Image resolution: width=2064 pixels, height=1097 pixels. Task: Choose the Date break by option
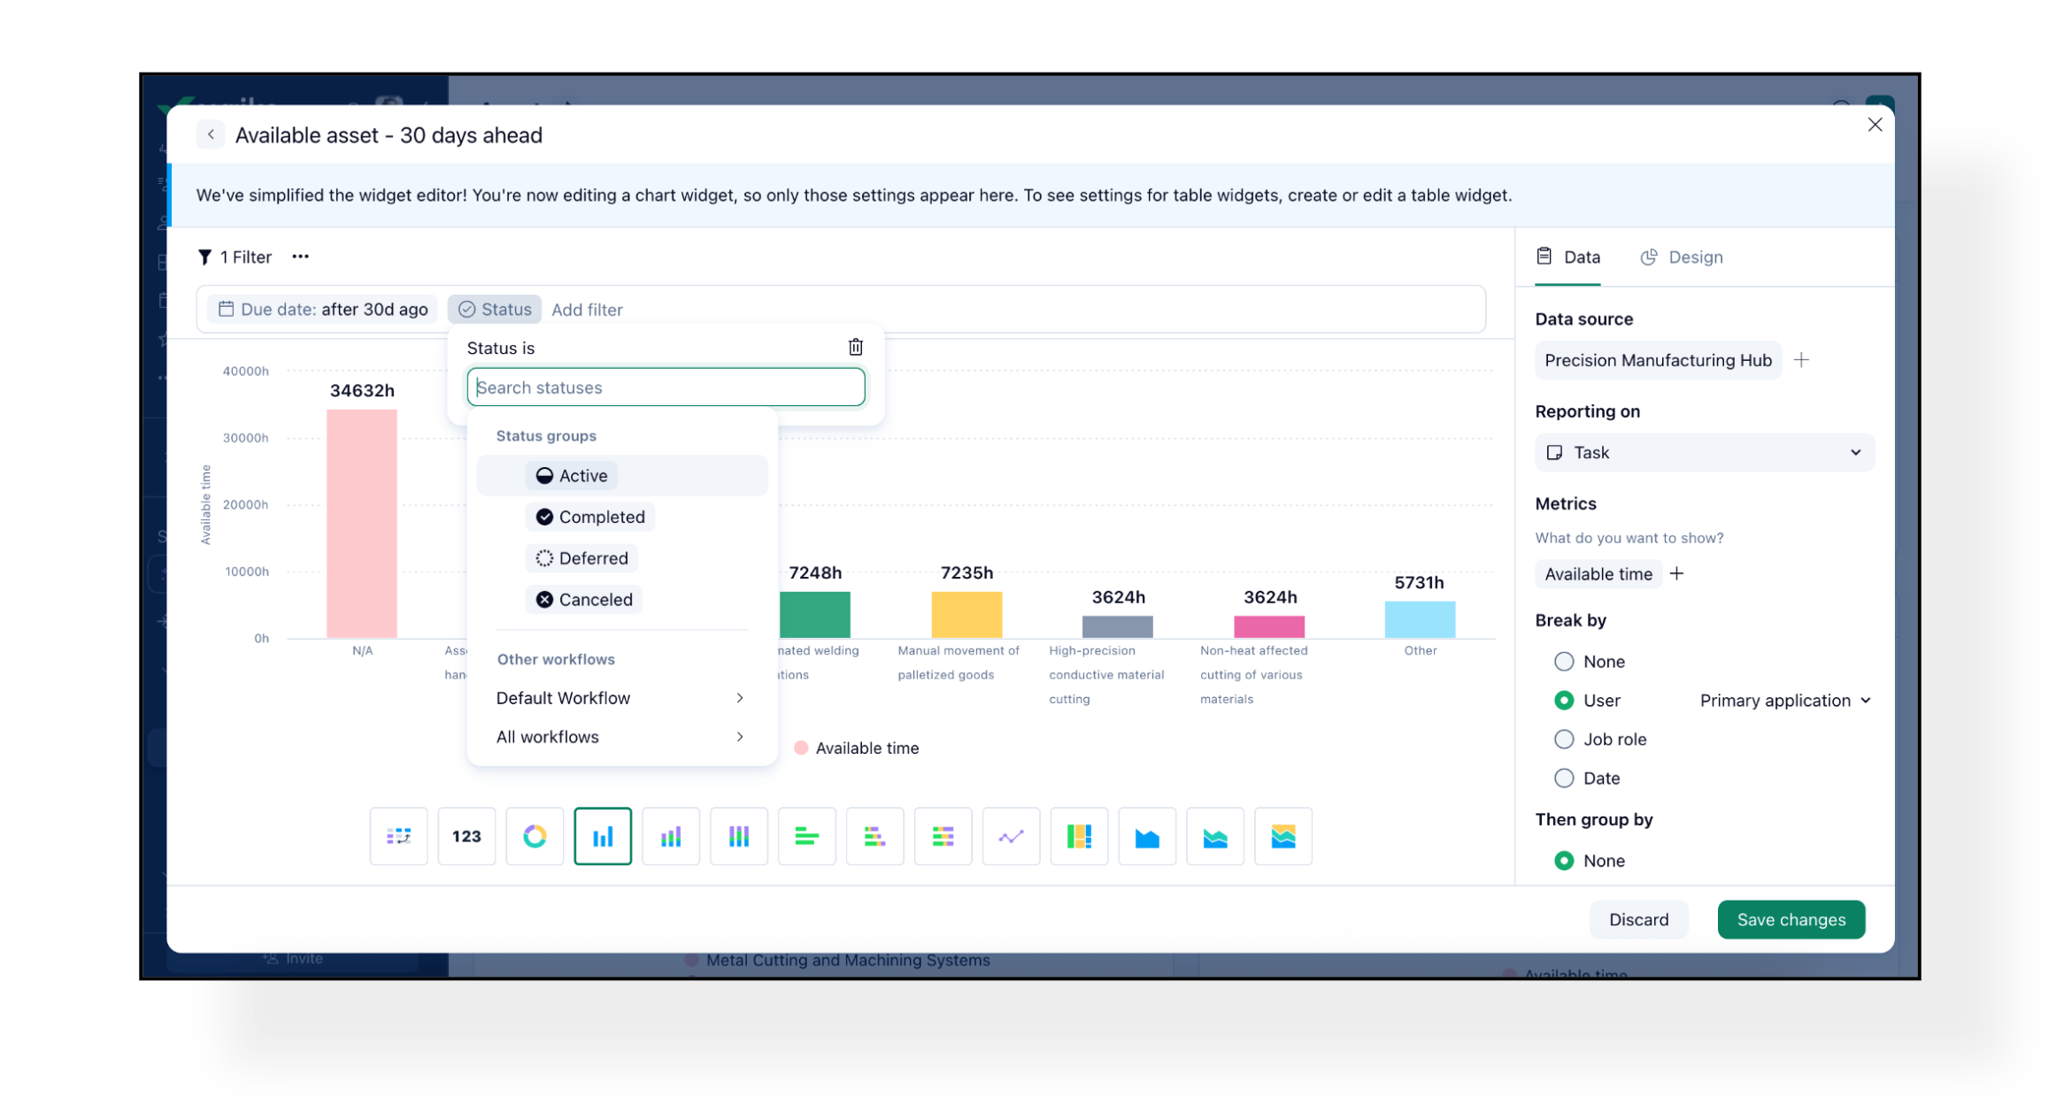click(x=1564, y=778)
